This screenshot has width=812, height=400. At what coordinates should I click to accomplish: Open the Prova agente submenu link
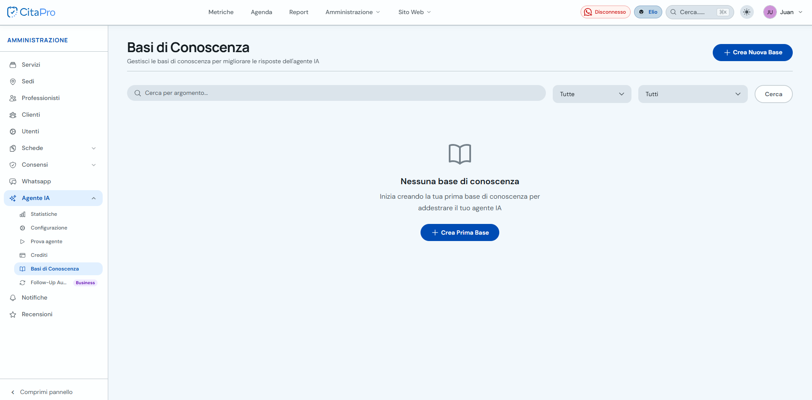pyautogui.click(x=58, y=241)
